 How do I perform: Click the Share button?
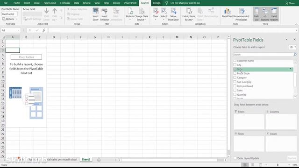290,3
